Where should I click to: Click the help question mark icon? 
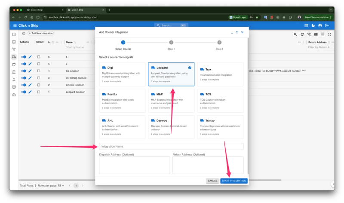[24, 34]
